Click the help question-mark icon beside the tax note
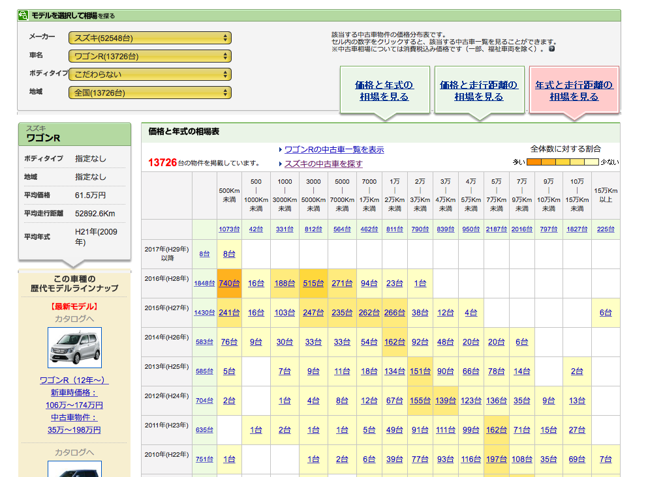This screenshot has height=477, width=648. coord(551,49)
